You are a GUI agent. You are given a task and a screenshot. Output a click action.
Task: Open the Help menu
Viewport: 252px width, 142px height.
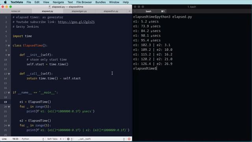point(126,2)
